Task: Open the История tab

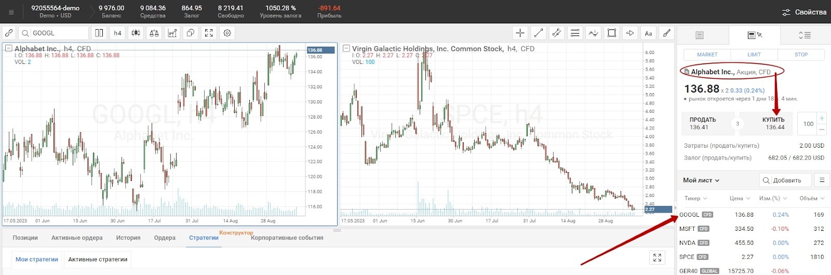Action: click(x=128, y=238)
